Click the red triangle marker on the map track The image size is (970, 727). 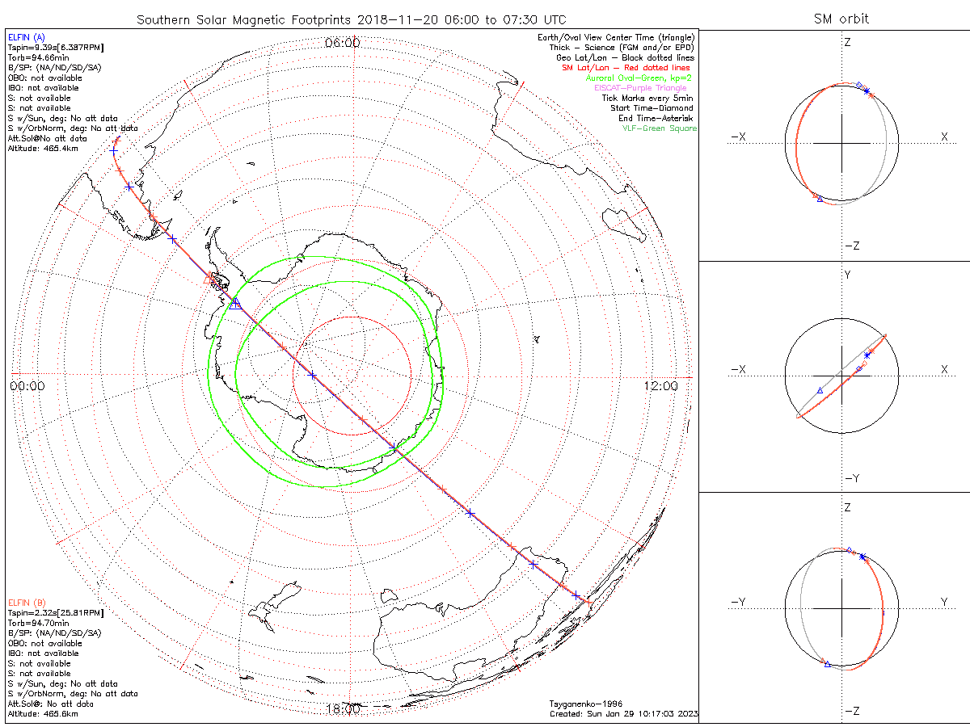[215, 279]
